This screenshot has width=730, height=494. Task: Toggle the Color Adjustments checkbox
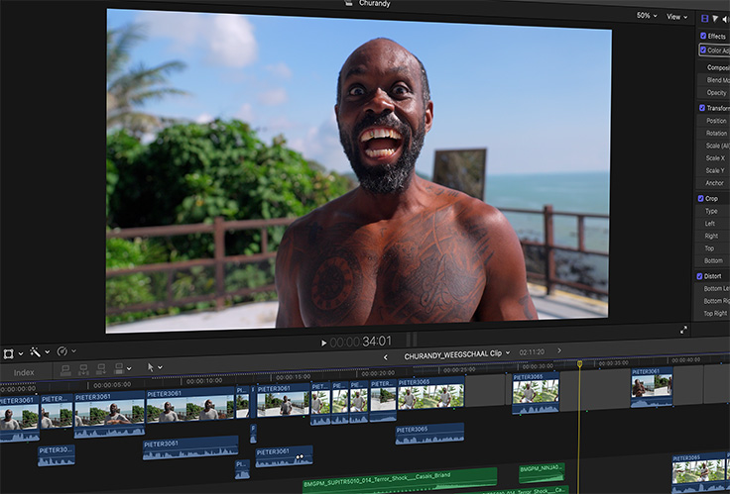click(703, 49)
